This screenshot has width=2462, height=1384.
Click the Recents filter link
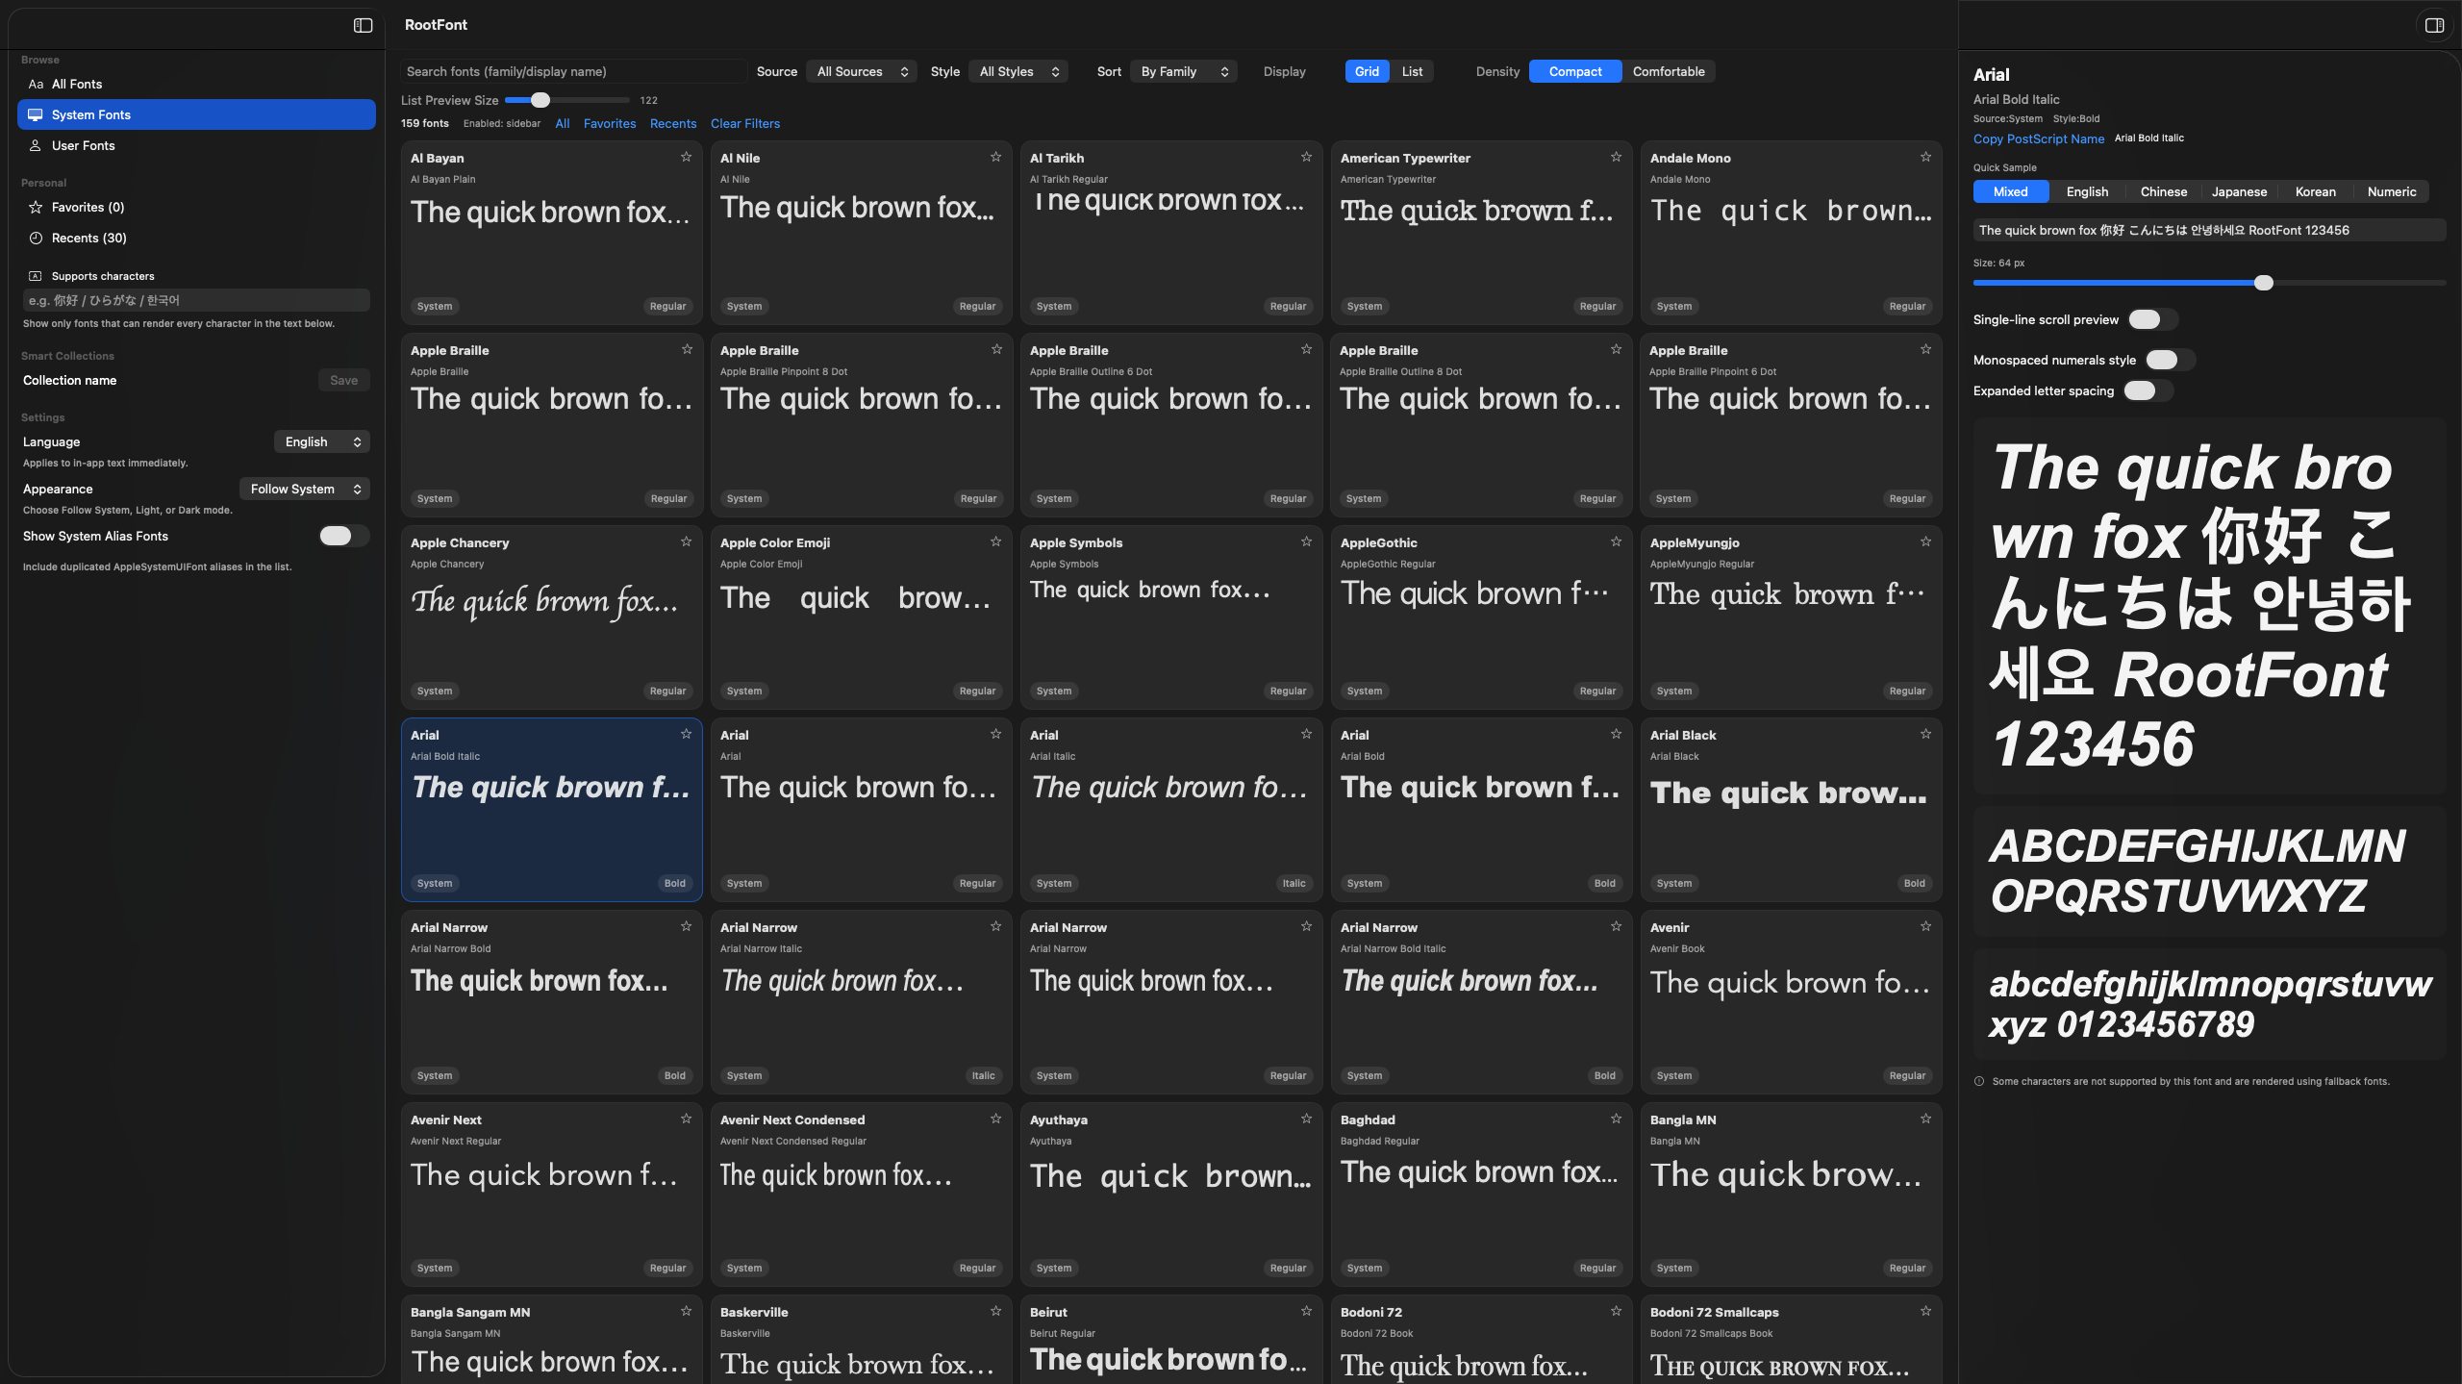point(673,123)
